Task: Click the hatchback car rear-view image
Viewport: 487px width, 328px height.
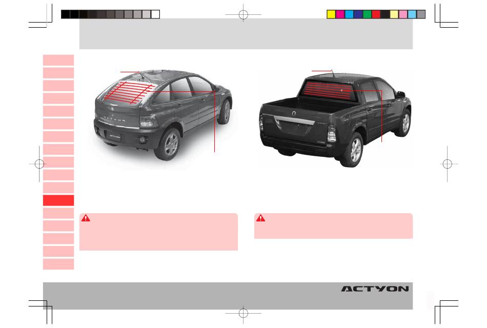Action: [x=164, y=115]
